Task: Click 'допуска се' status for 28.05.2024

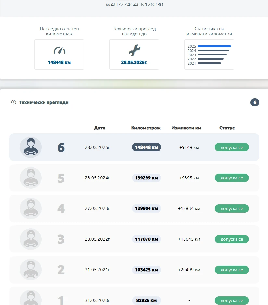Action: (x=232, y=178)
